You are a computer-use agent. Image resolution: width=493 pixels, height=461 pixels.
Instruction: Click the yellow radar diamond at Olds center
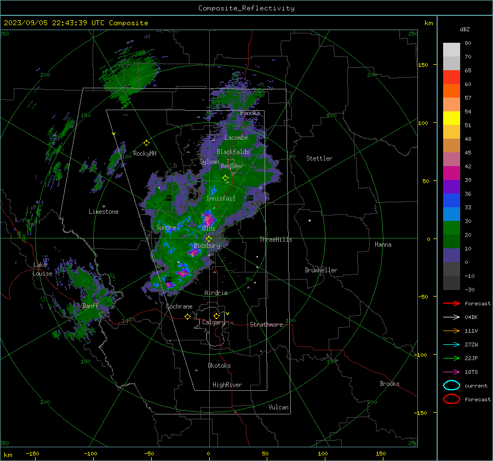[209, 238]
